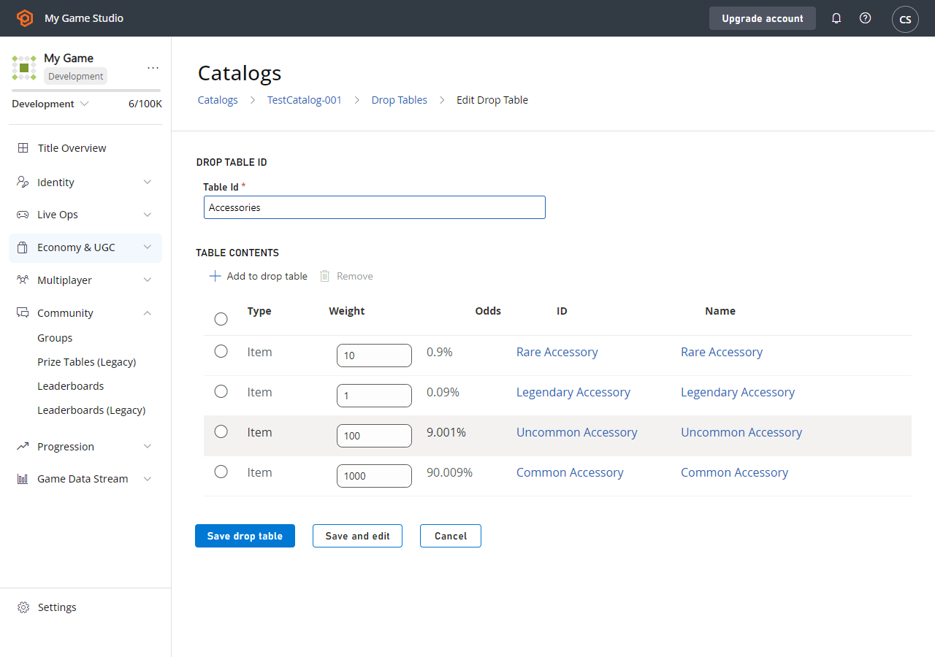935x657 pixels.
Task: Go to TestCatalog-001 breadcrumb link
Action: click(305, 100)
